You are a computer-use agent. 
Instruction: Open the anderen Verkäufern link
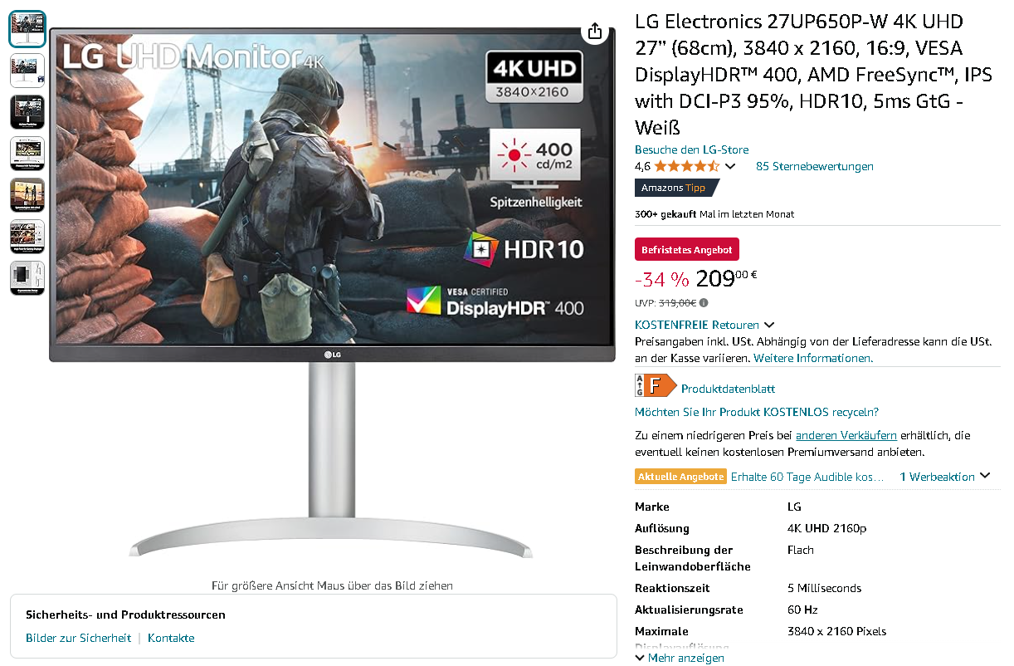point(846,435)
